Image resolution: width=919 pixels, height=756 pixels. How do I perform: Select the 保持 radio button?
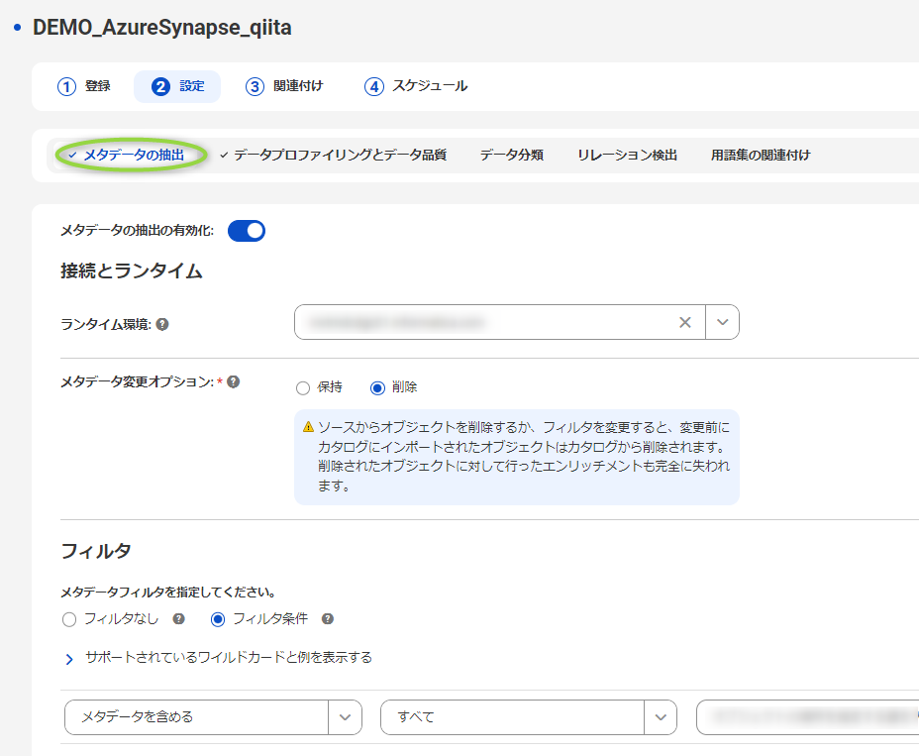(x=302, y=387)
